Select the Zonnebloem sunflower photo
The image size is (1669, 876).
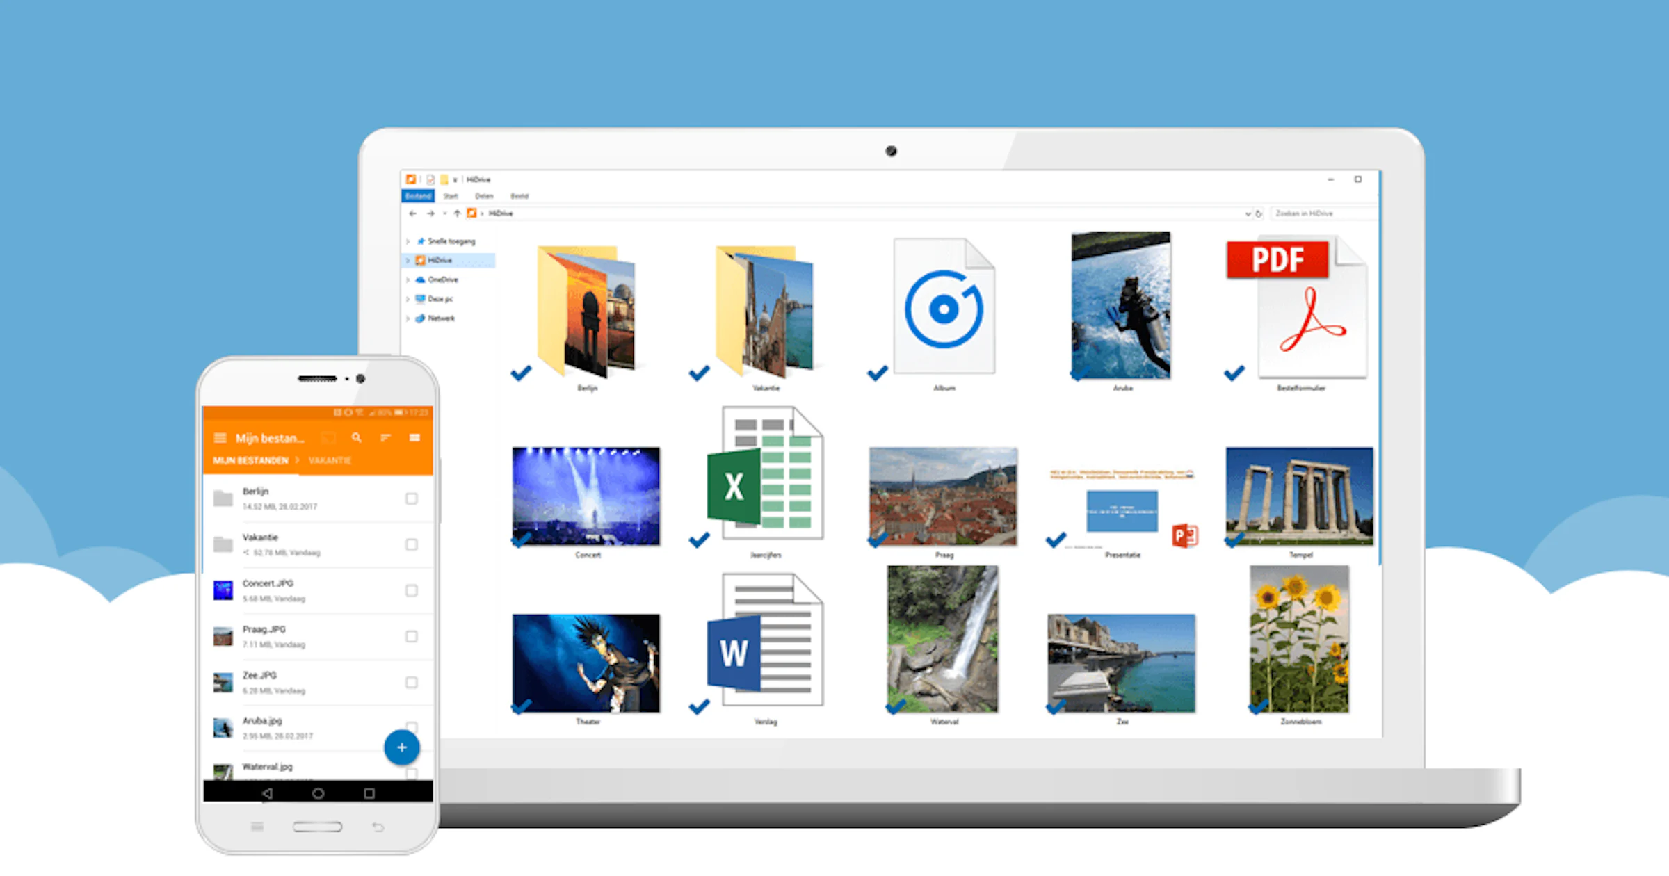1299,639
